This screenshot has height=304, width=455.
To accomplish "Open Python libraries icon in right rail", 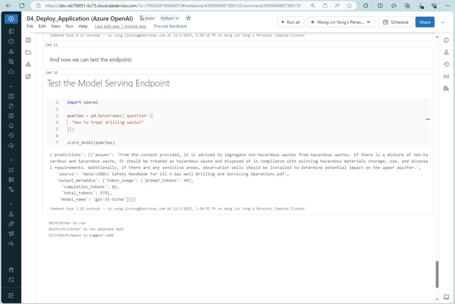I will (x=447, y=88).
